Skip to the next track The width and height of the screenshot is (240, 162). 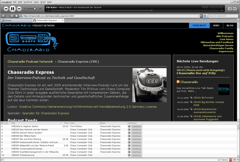[x=19, y=9]
